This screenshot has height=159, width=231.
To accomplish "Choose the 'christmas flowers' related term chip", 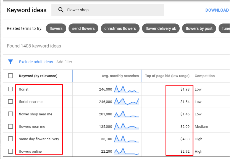I will tap(120, 28).
